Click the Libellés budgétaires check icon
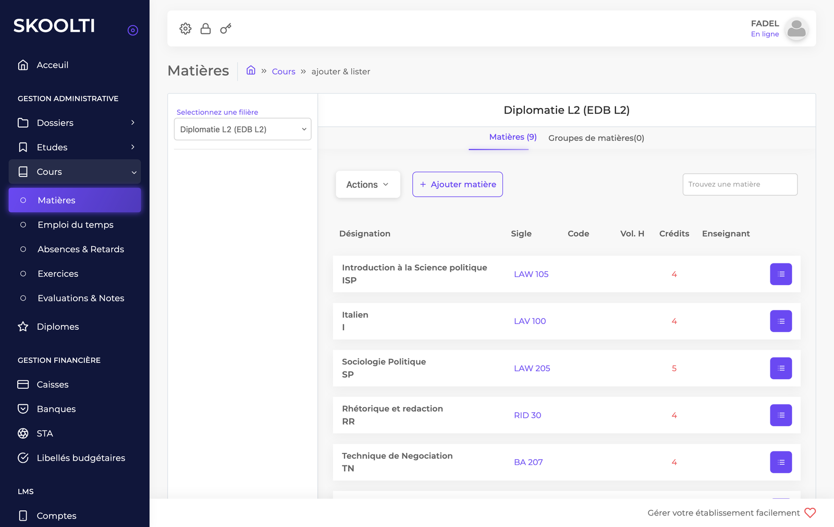Viewport: 834px width, 527px height. point(23,458)
